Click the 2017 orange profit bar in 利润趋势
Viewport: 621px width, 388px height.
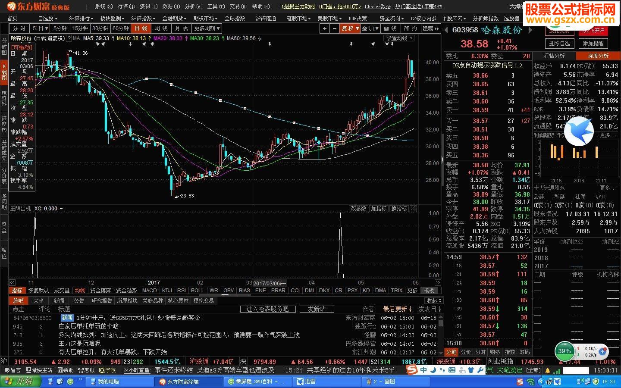(597, 152)
